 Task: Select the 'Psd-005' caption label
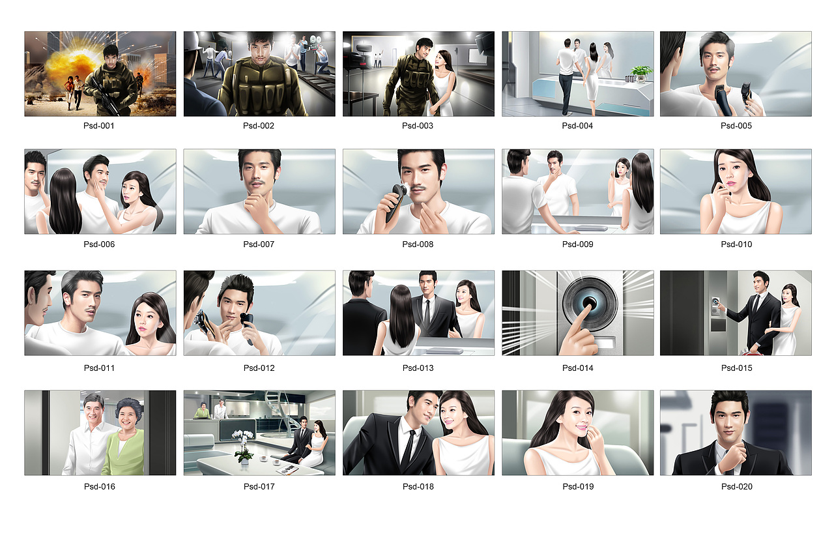[x=736, y=126]
